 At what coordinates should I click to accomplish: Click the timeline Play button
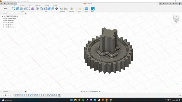[x=6, y=95]
